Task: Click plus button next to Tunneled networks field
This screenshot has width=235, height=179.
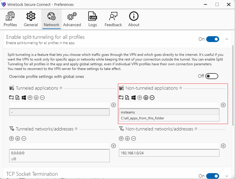Action: point(114,146)
